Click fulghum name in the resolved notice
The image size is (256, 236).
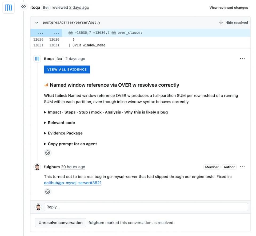tap(96, 223)
